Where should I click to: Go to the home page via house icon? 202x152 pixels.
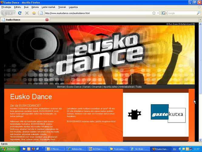coord(34,13)
